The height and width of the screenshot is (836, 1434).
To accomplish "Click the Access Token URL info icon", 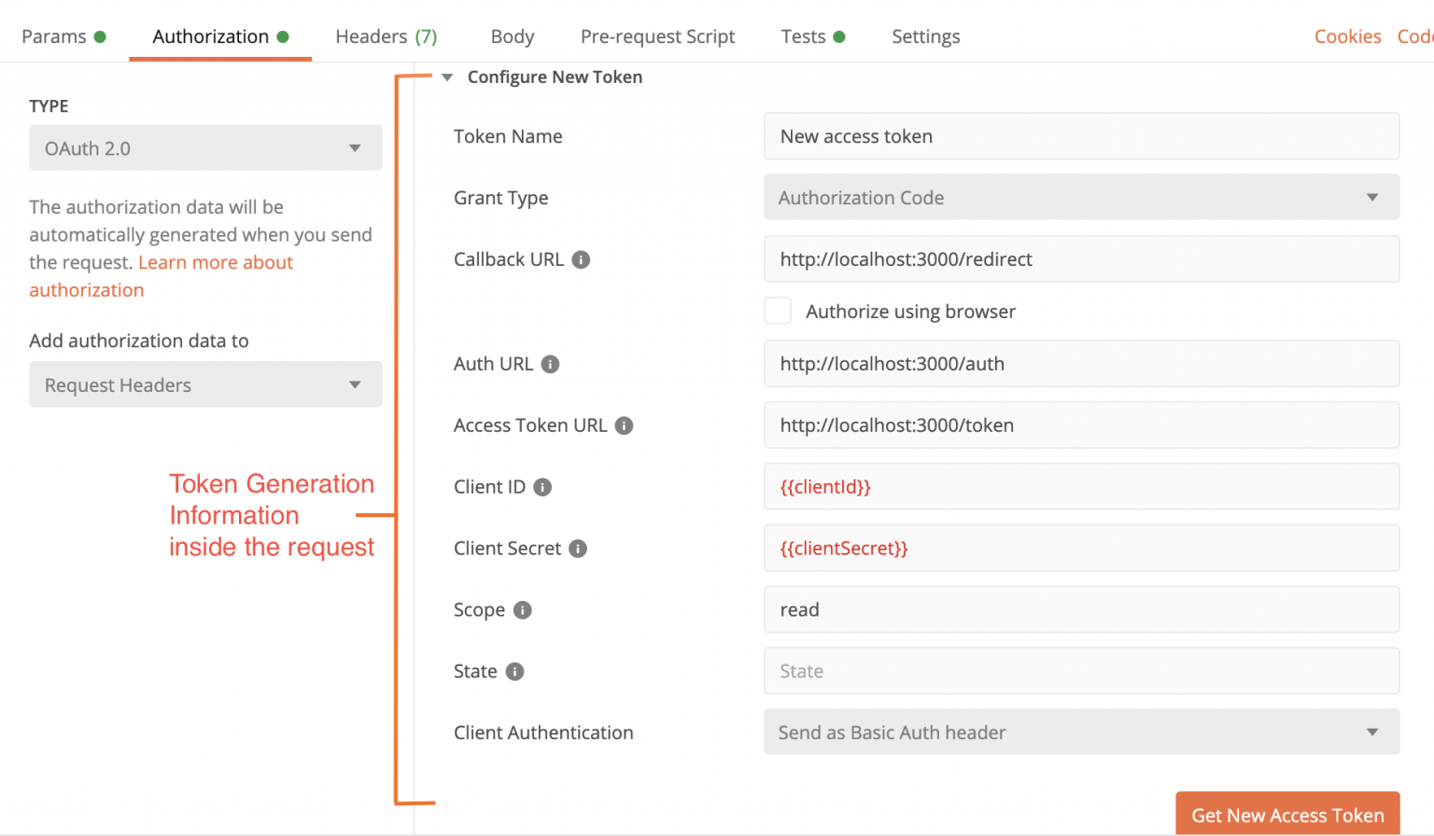I will (624, 425).
